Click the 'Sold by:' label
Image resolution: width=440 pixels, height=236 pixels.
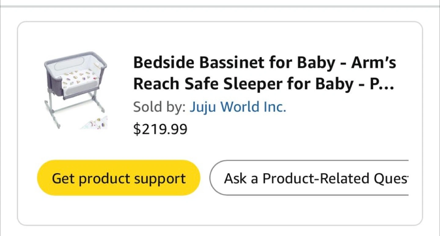(159, 107)
